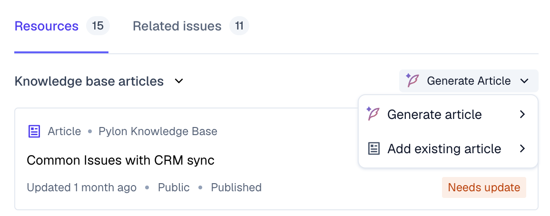
Task: Toggle the Generate Article dropdown chevron
Action: 524,81
